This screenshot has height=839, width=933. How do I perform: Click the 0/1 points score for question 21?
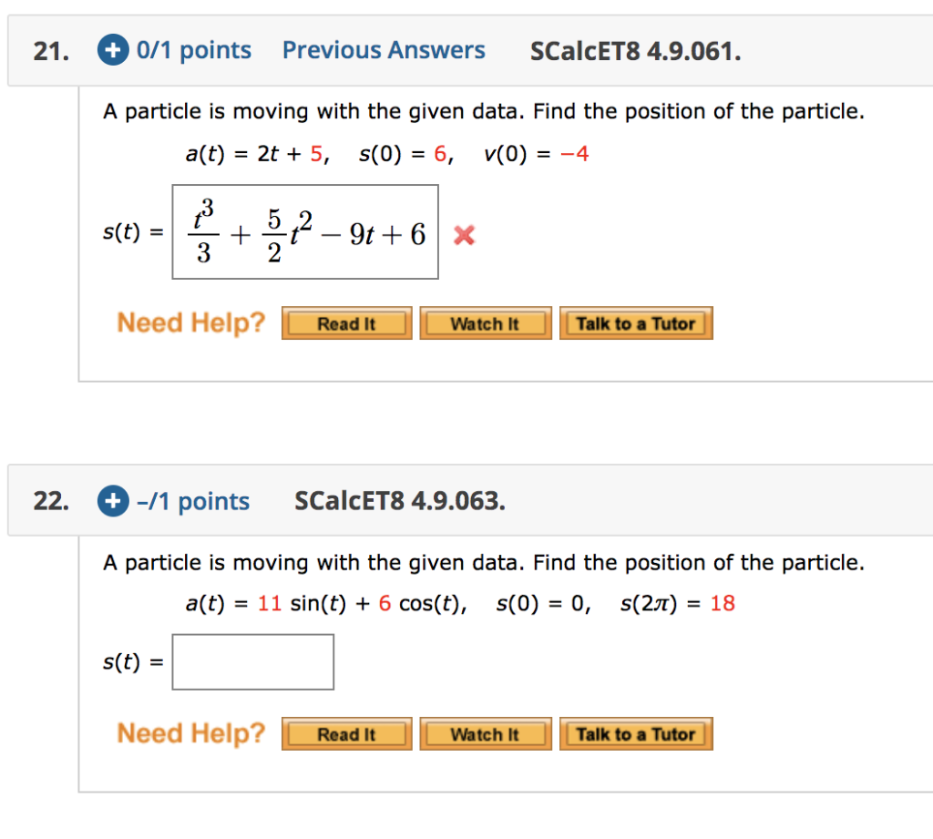tap(194, 49)
